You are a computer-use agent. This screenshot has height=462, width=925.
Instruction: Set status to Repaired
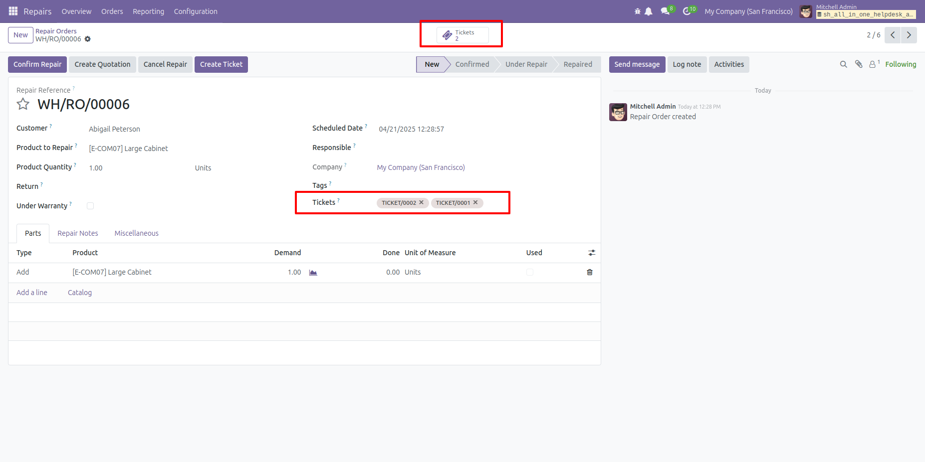[x=578, y=64]
